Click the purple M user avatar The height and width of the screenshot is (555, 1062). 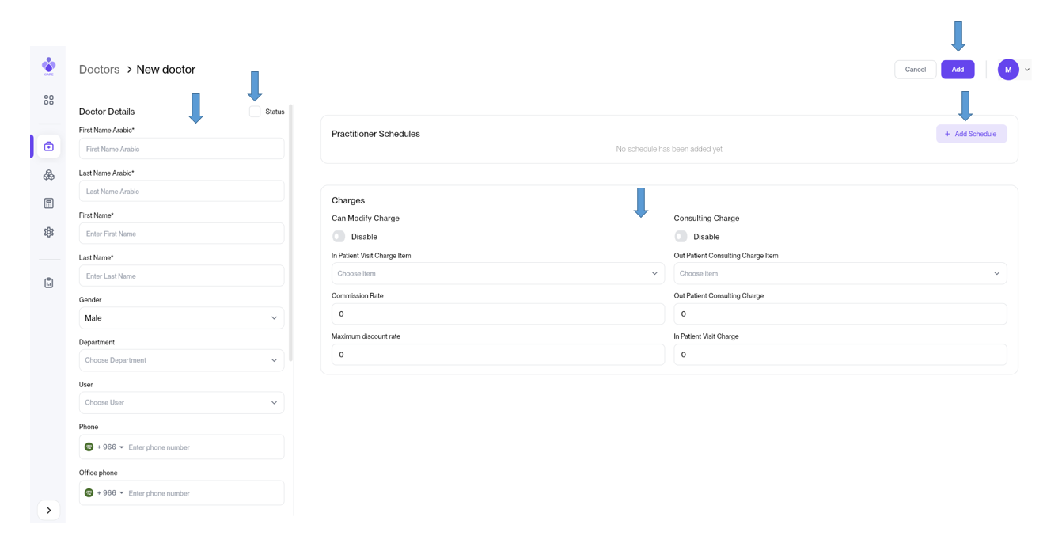(1007, 70)
